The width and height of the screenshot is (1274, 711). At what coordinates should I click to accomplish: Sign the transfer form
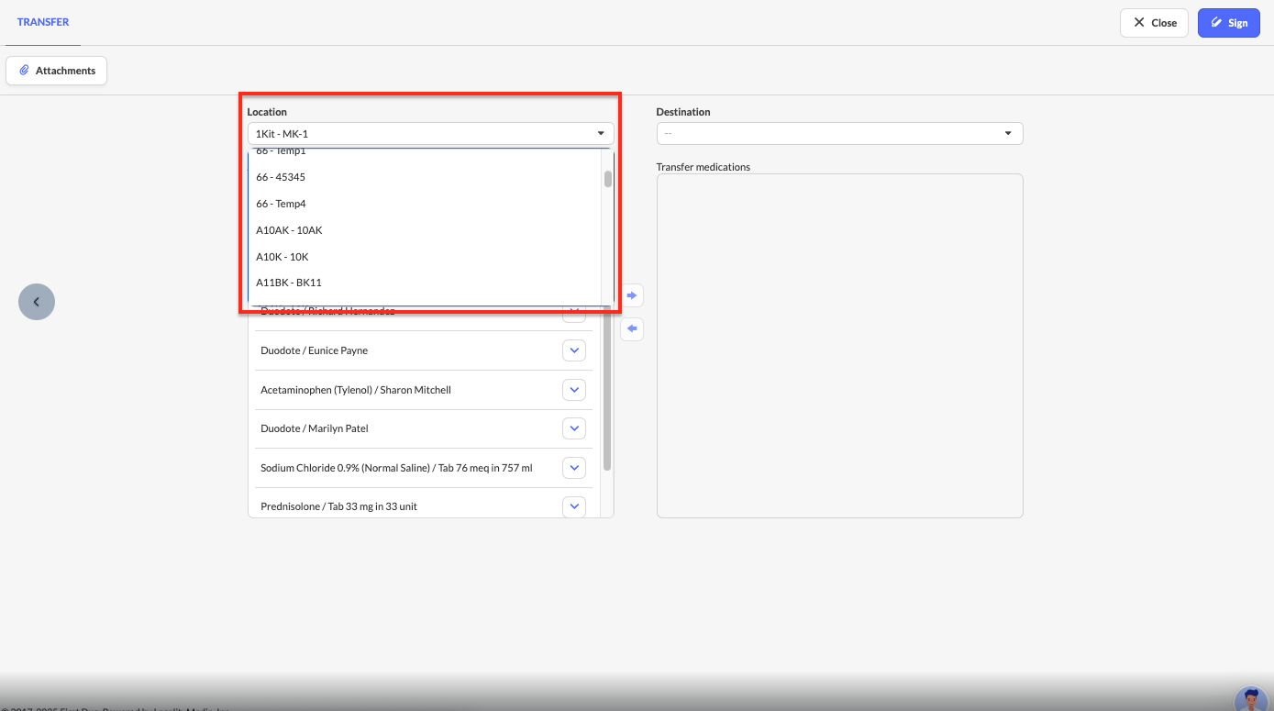[x=1228, y=23]
